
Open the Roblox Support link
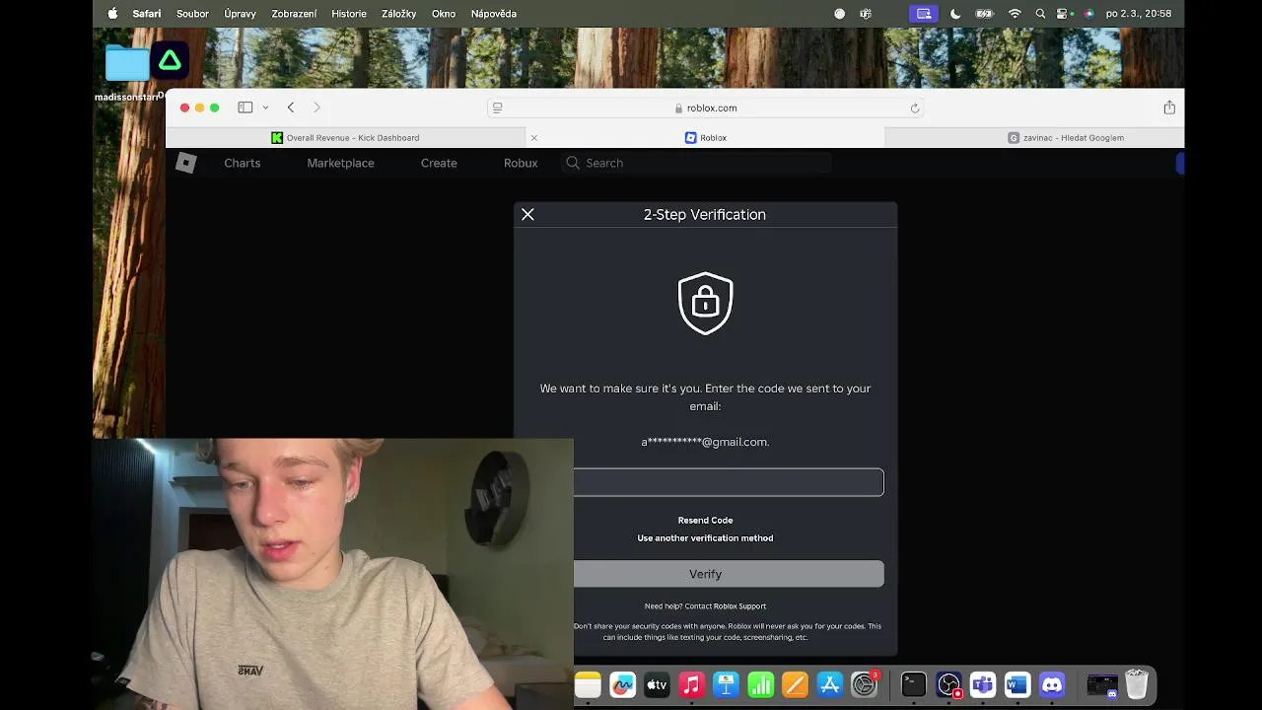[x=739, y=606]
